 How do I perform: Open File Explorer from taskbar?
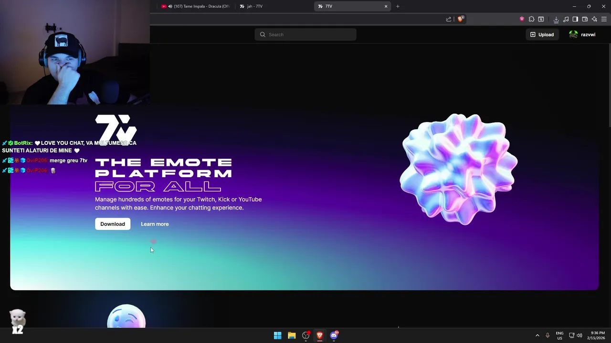click(292, 335)
